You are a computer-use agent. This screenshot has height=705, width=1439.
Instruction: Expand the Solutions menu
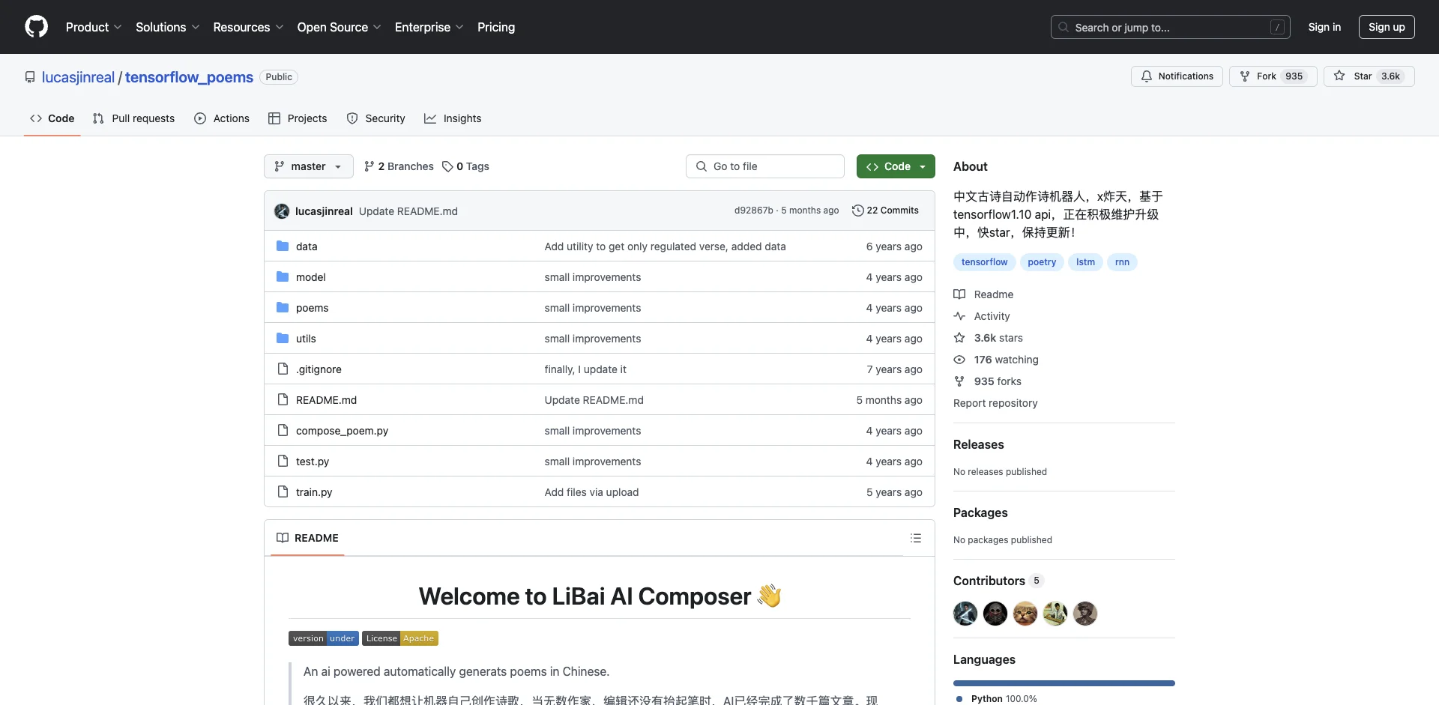168,27
